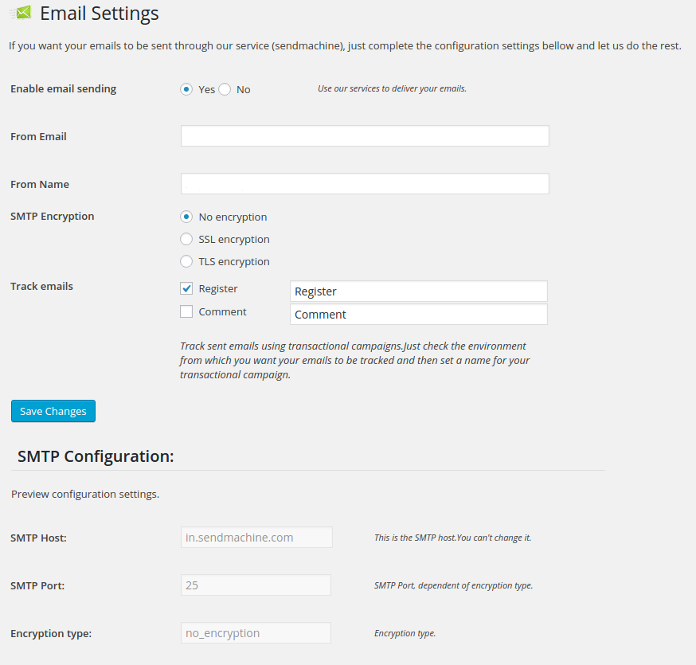This screenshot has width=696, height=665.
Task: Choose TLS encryption radio option
Action: click(x=186, y=261)
